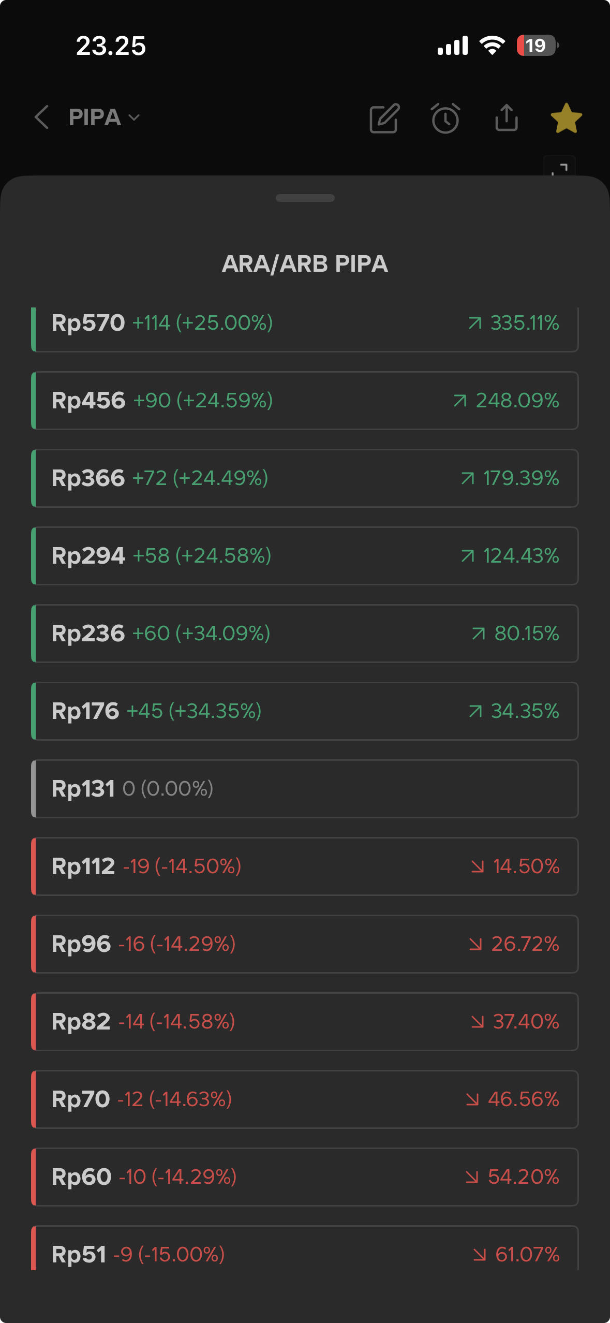Choose the Rp96 ARB row
Image resolution: width=610 pixels, height=1323 pixels.
305,944
